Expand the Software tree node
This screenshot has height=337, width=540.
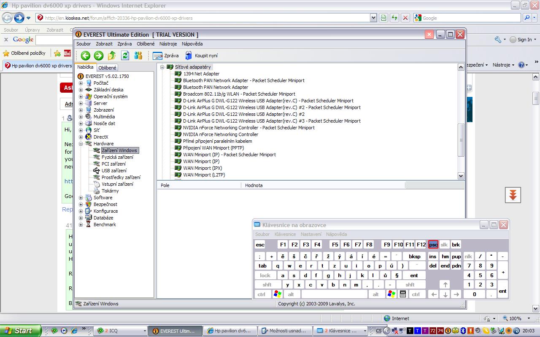click(x=81, y=198)
